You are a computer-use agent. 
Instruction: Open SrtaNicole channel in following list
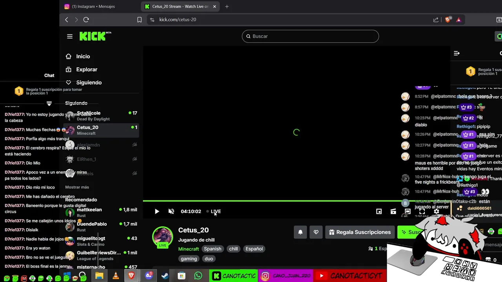click(x=101, y=116)
